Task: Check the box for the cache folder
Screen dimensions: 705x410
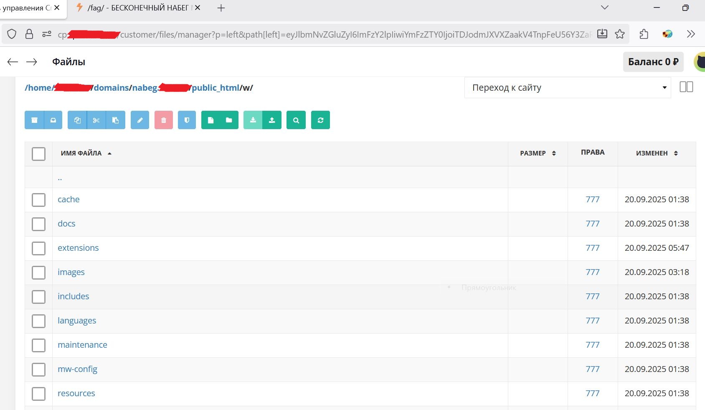Action: pyautogui.click(x=38, y=200)
